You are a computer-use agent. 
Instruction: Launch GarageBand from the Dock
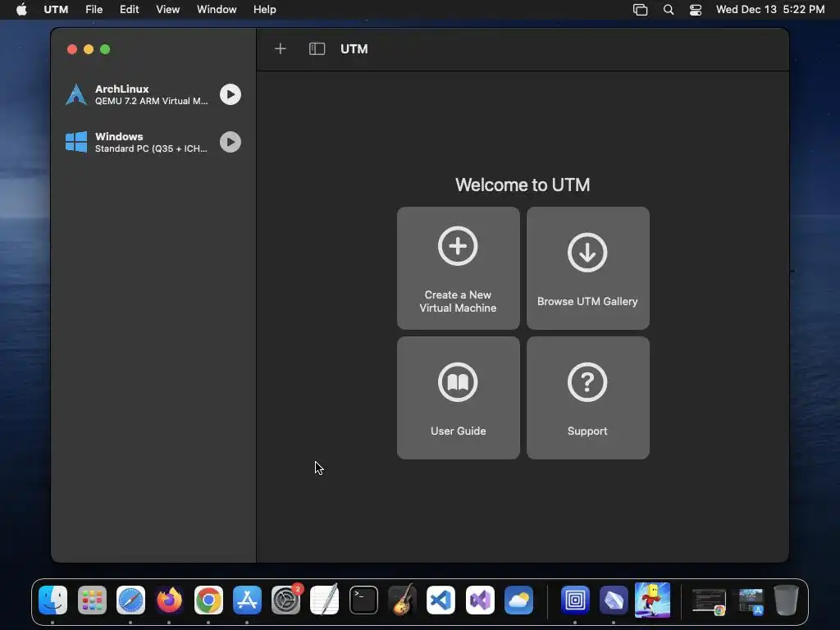coord(402,600)
